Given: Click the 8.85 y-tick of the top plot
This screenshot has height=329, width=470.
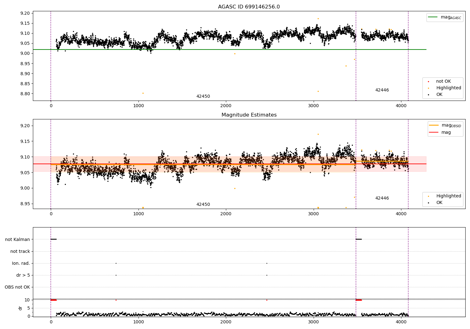Looking at the screenshot, I should click(25, 84).
